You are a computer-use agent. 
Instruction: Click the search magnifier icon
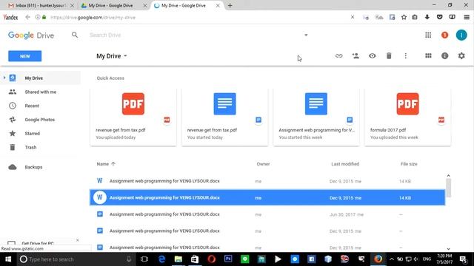[x=75, y=35]
